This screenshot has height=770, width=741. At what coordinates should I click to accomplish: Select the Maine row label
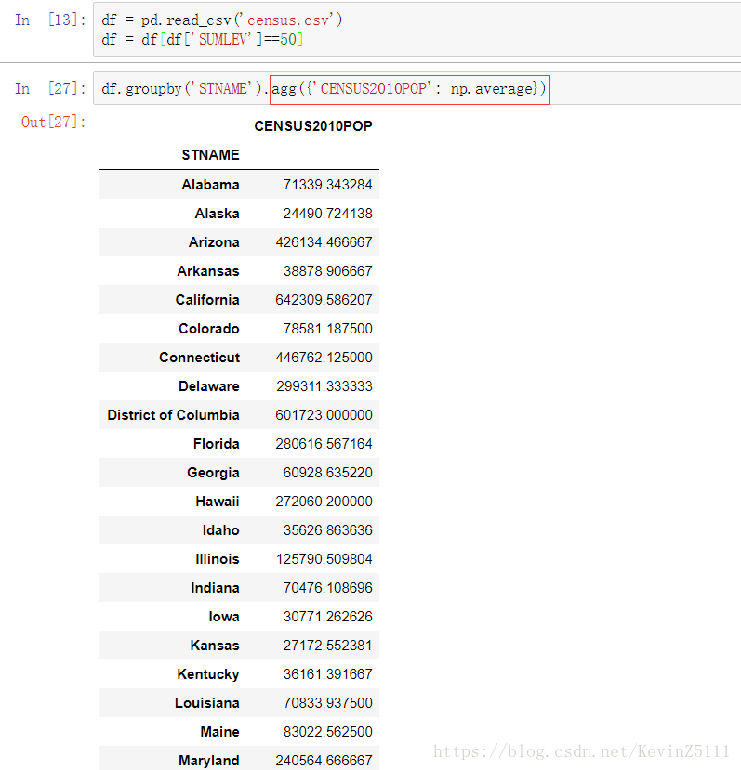click(219, 732)
